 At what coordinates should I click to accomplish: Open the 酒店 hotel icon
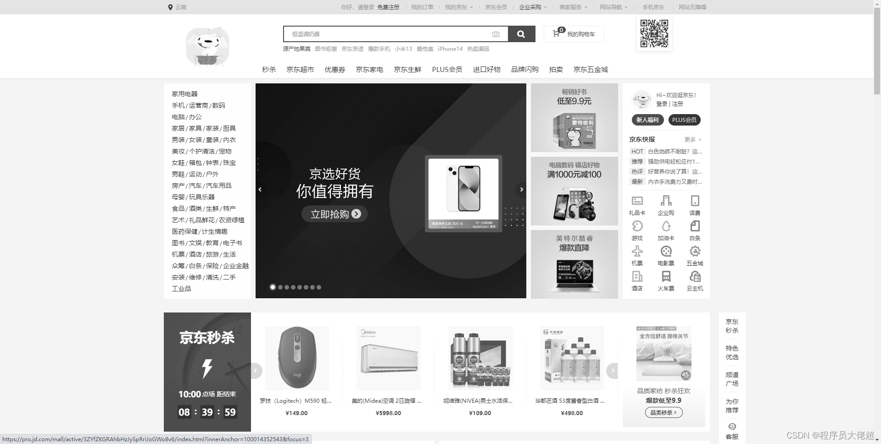coord(637,276)
